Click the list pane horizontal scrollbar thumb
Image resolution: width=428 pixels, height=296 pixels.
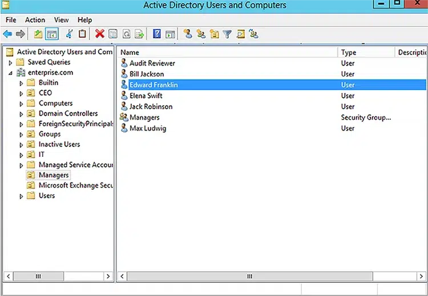[250, 276]
